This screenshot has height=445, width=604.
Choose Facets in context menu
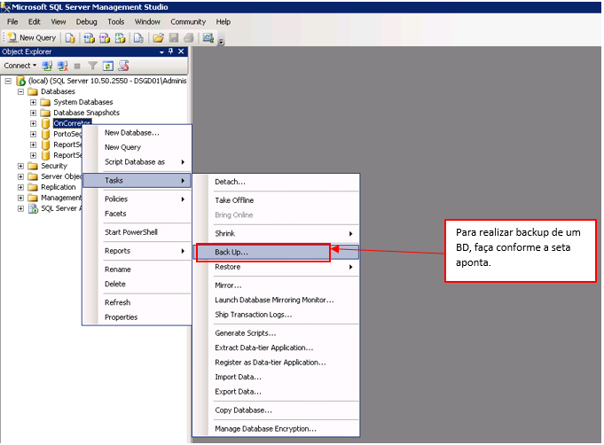click(137, 214)
